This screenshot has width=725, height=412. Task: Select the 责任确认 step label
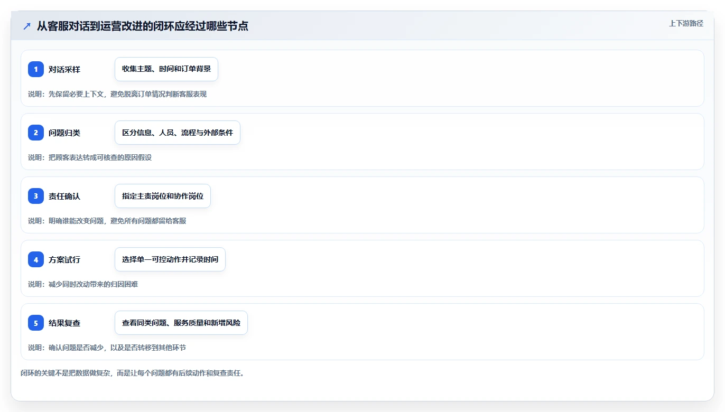tap(64, 196)
